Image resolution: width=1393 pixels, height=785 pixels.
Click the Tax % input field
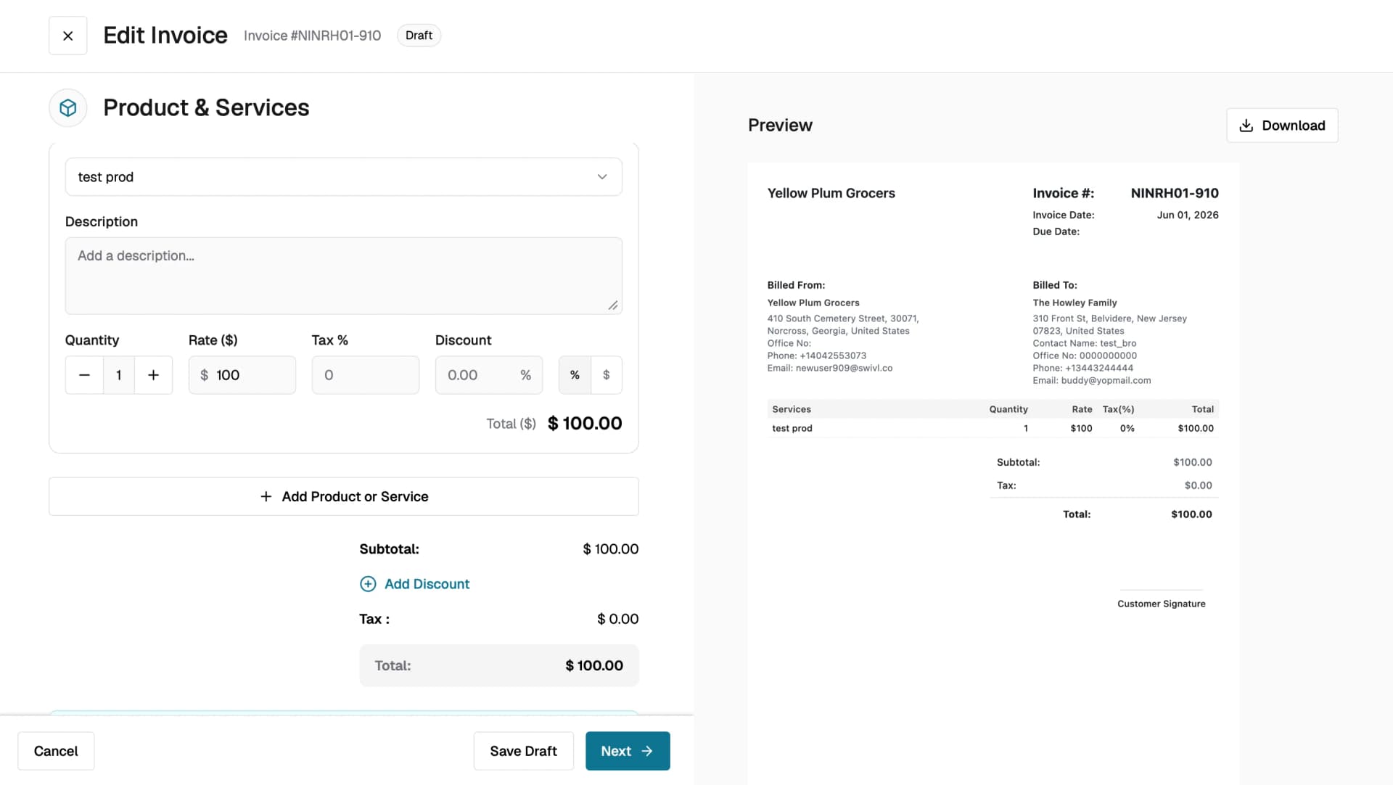[x=365, y=375]
